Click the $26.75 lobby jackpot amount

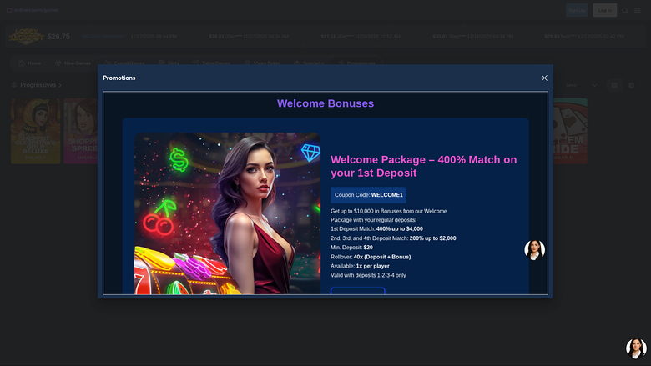[x=58, y=37]
